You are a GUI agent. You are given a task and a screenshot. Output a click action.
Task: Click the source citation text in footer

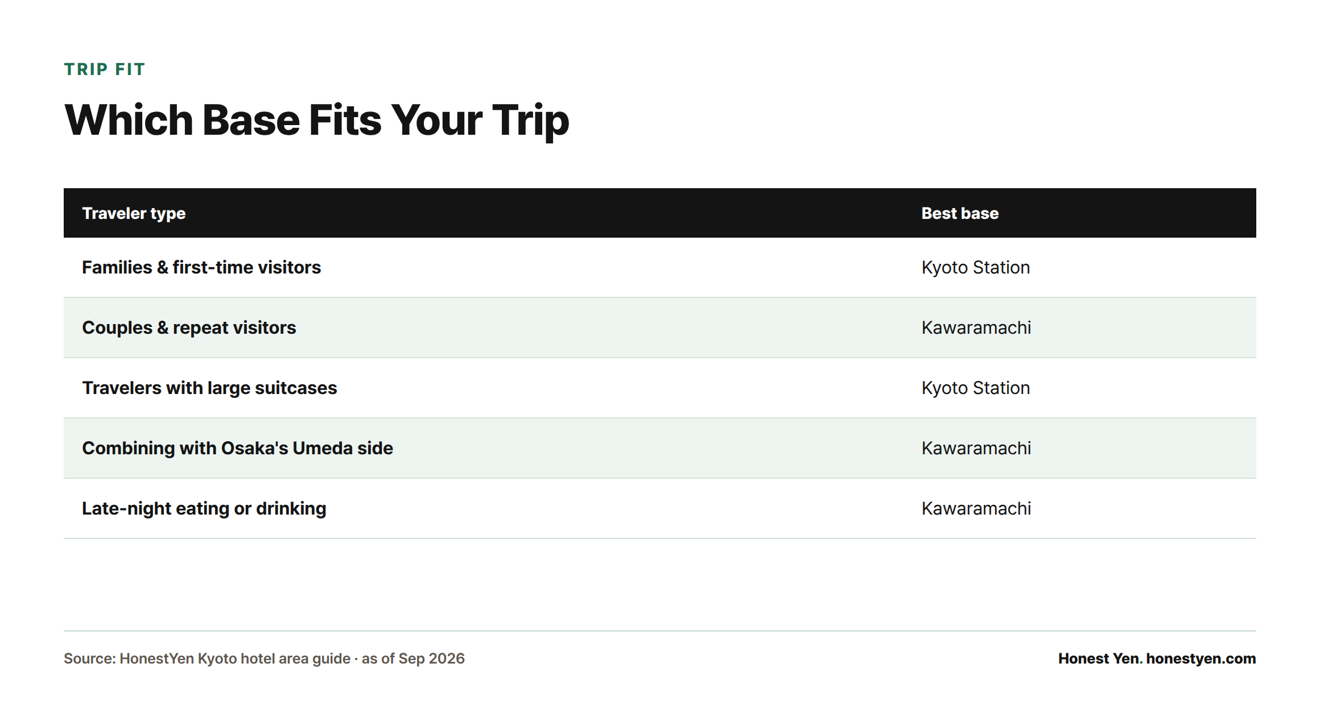pyautogui.click(x=264, y=658)
